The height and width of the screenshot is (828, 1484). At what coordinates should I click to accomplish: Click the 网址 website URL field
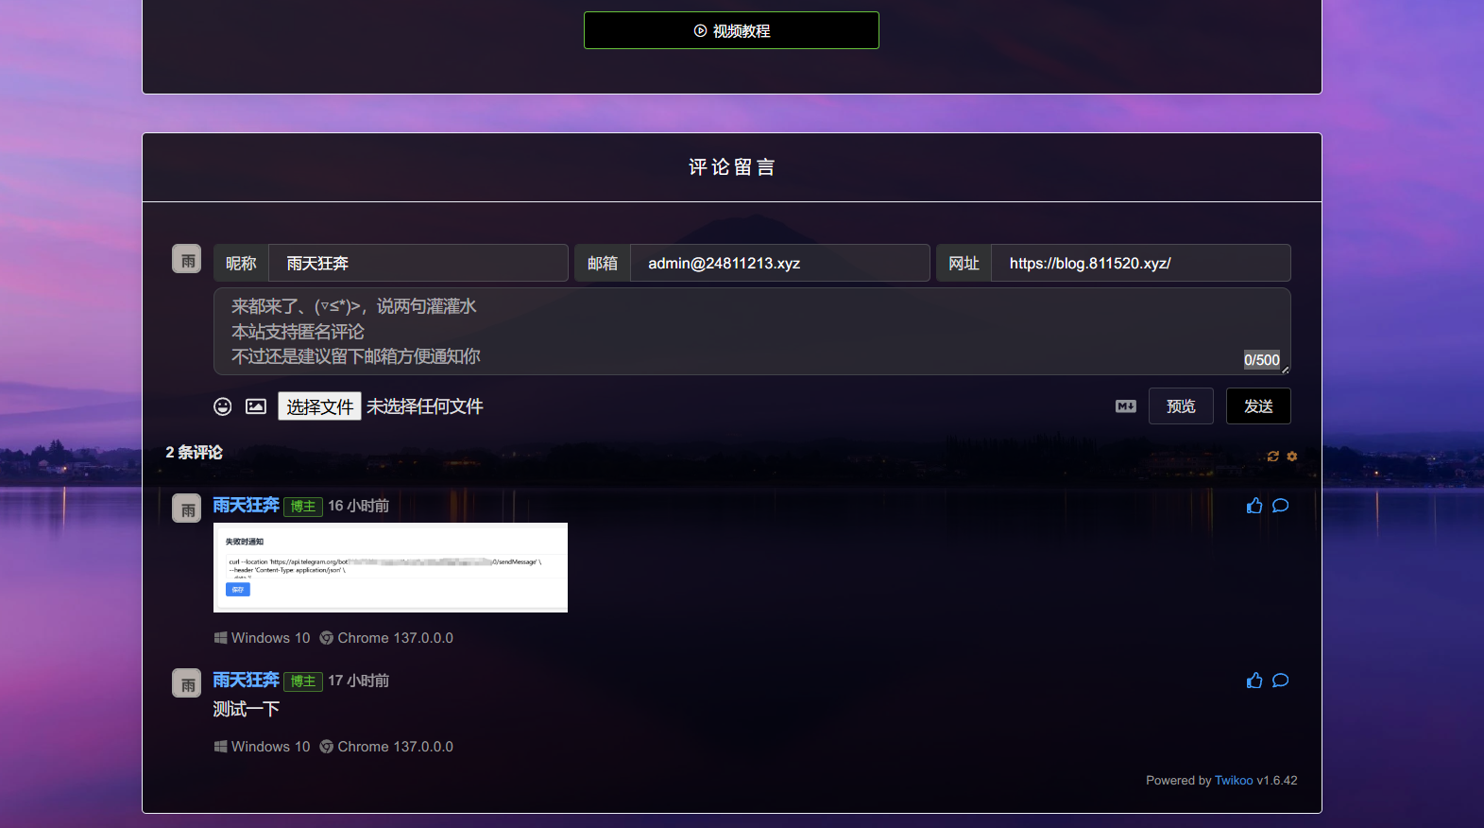[x=1140, y=263]
